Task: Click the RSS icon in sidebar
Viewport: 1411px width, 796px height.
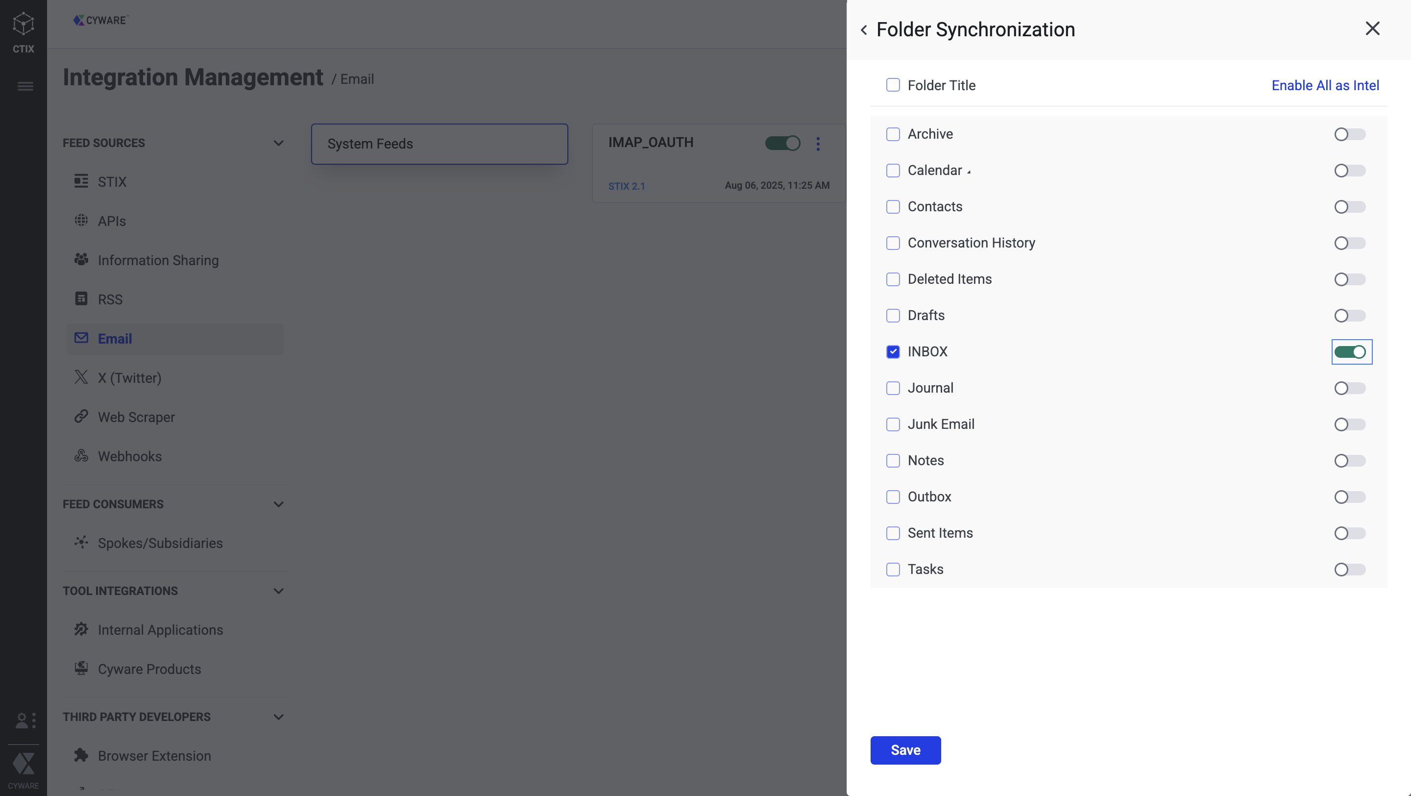Action: click(x=81, y=298)
